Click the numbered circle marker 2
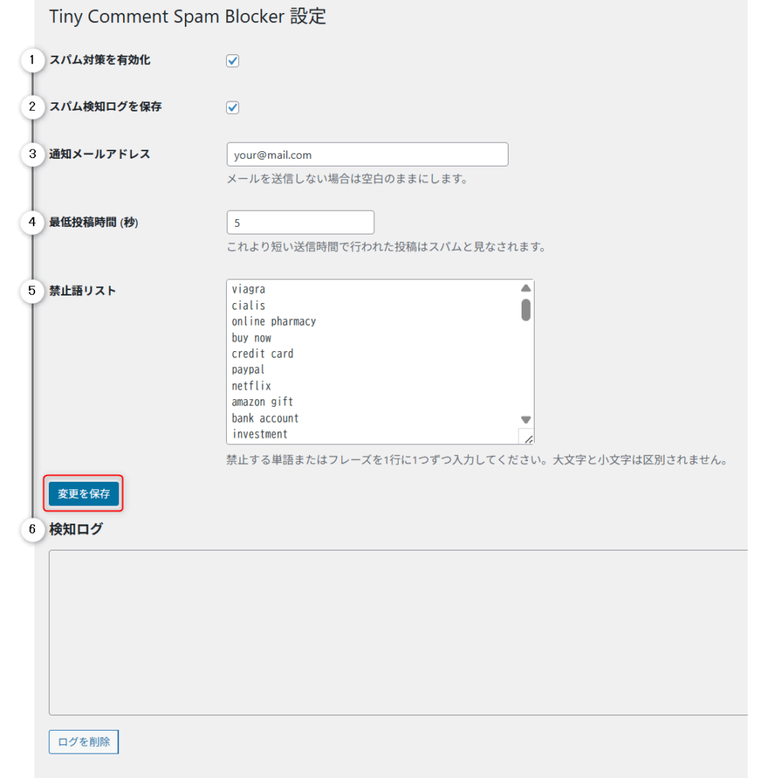This screenshot has height=778, width=782. tap(32, 107)
